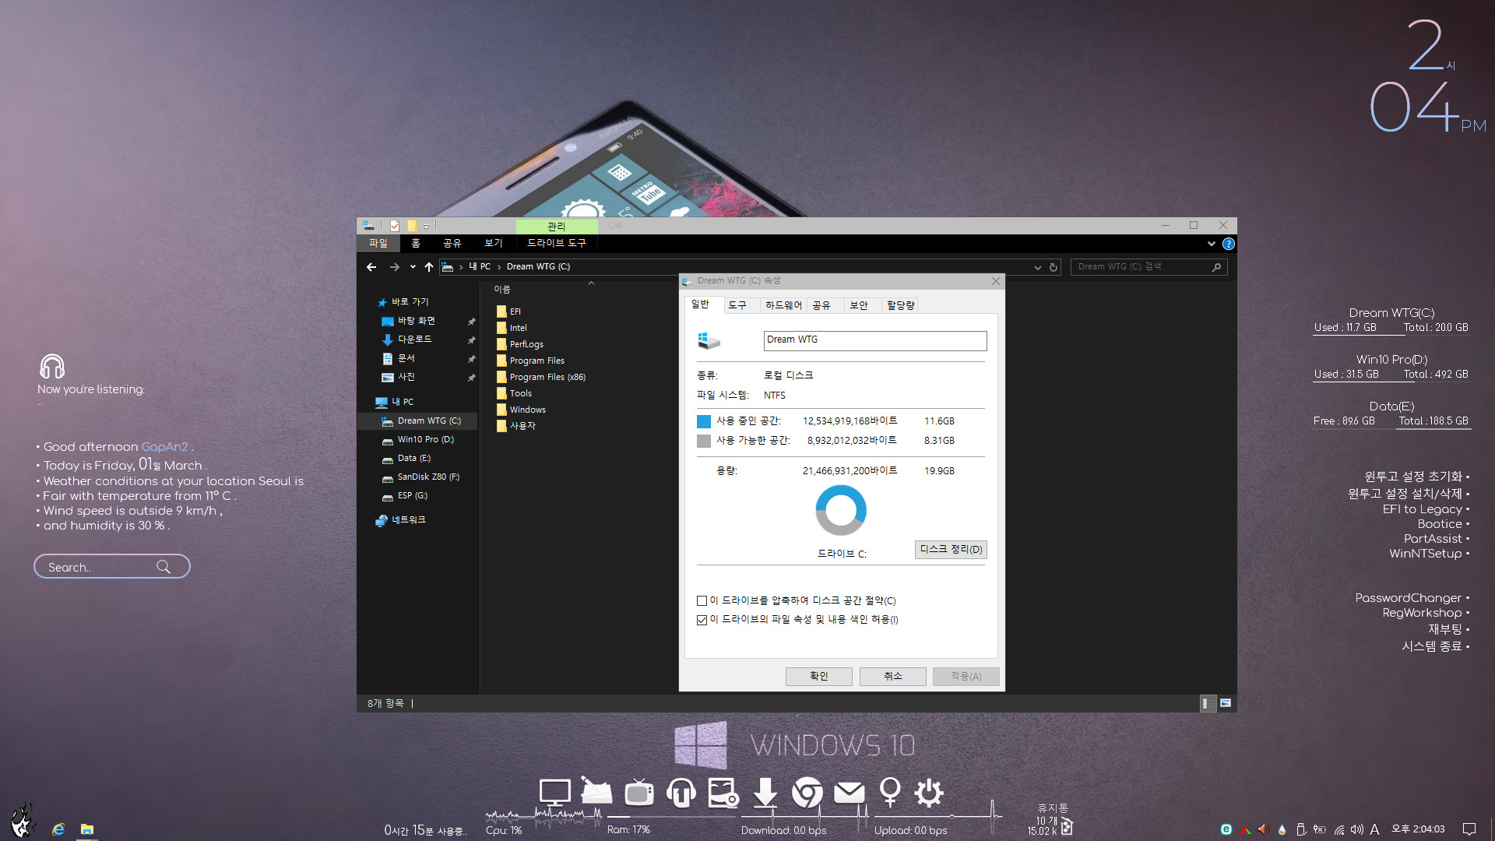
Task: Select the 하드웨어 properties tab
Action: click(783, 305)
